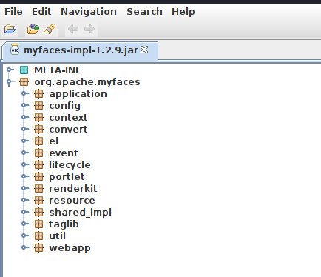Screen dimensions: 321x277
Task: Click the context package icon
Action: 38,118
